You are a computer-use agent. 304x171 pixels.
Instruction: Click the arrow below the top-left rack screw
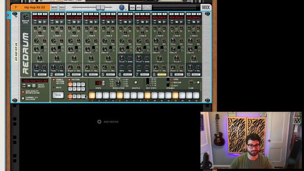(x=16, y=17)
